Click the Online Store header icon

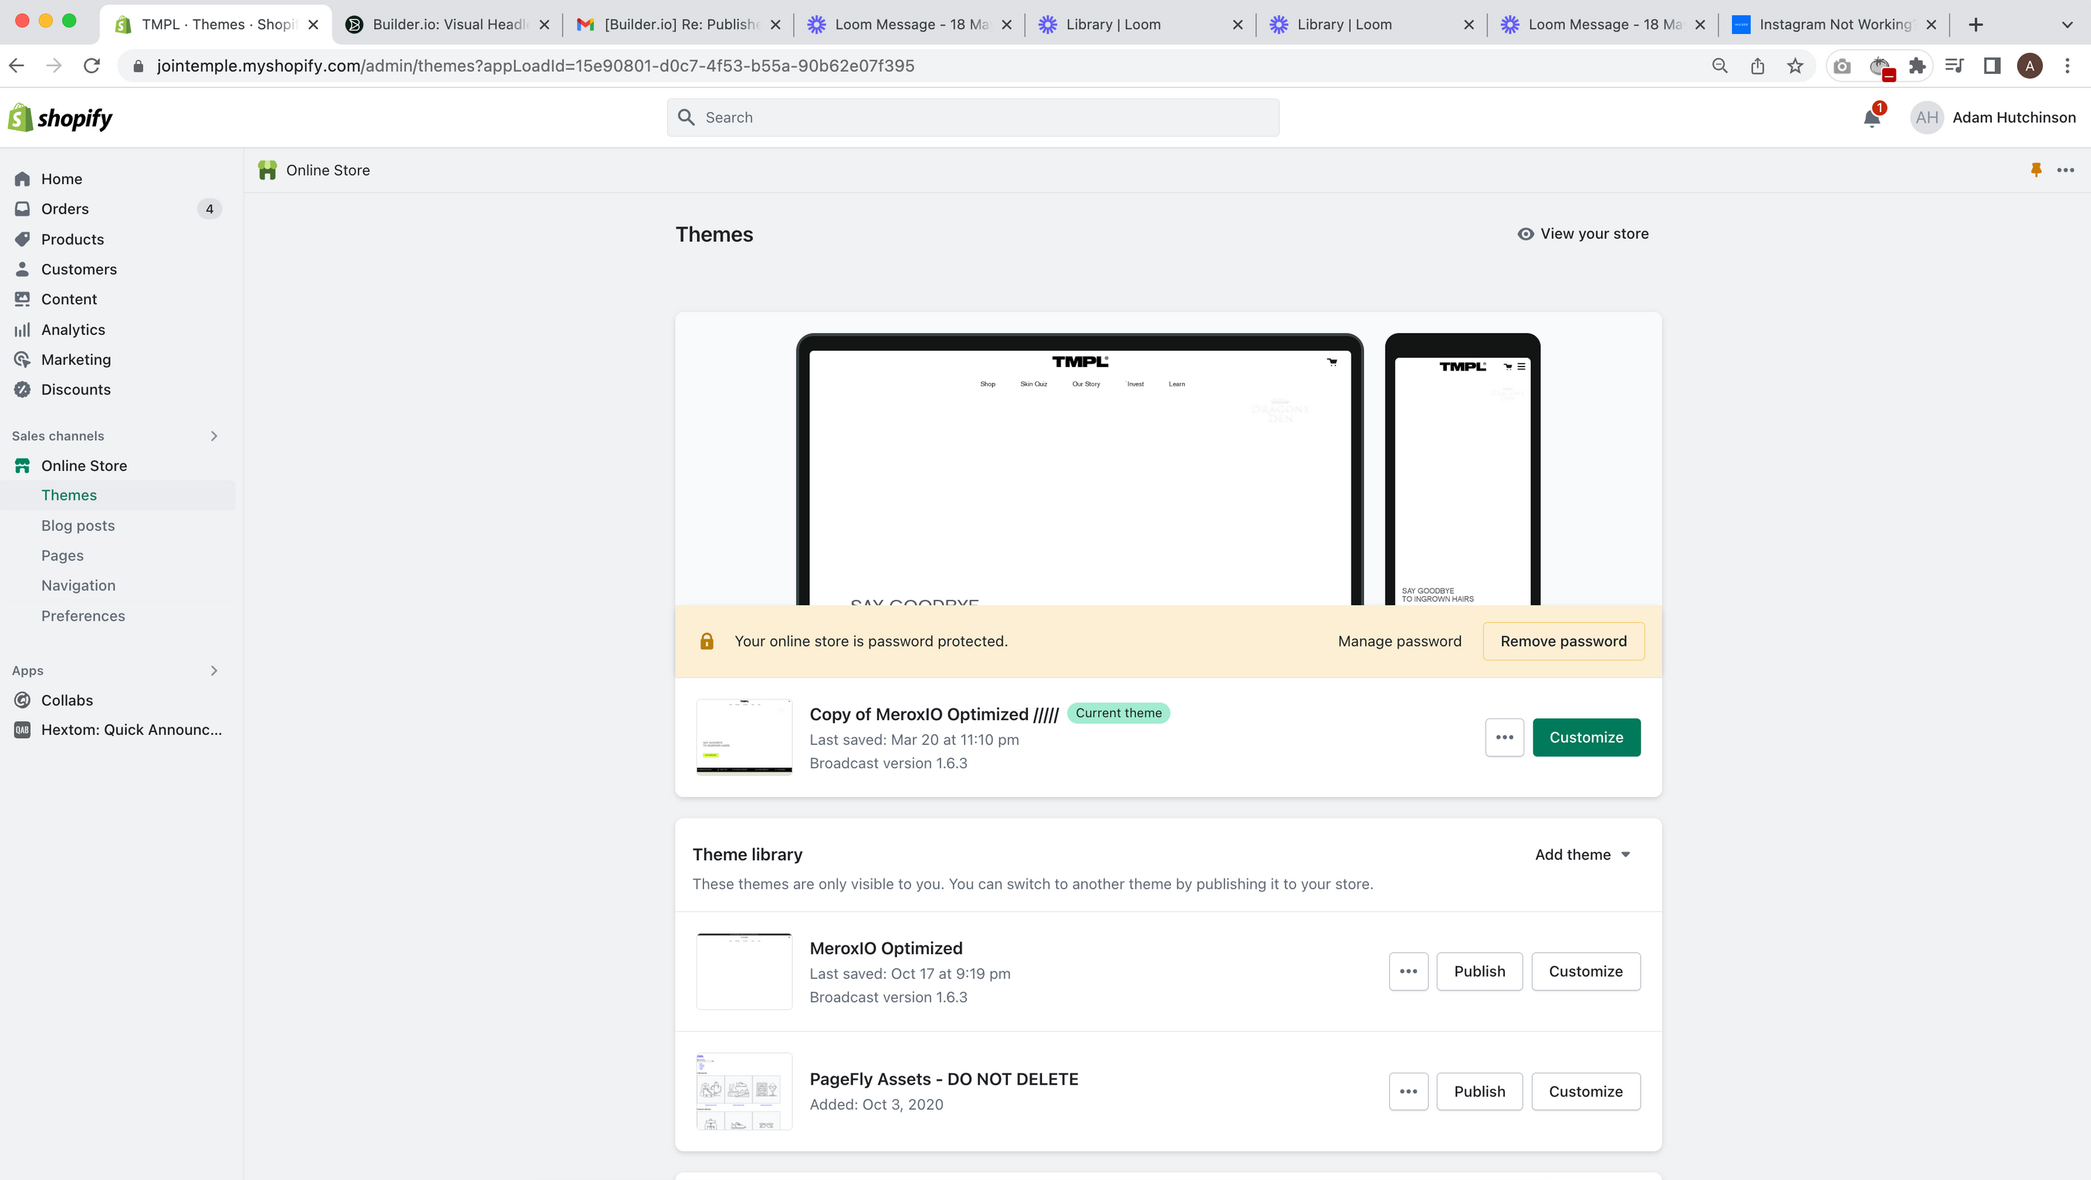click(x=267, y=170)
